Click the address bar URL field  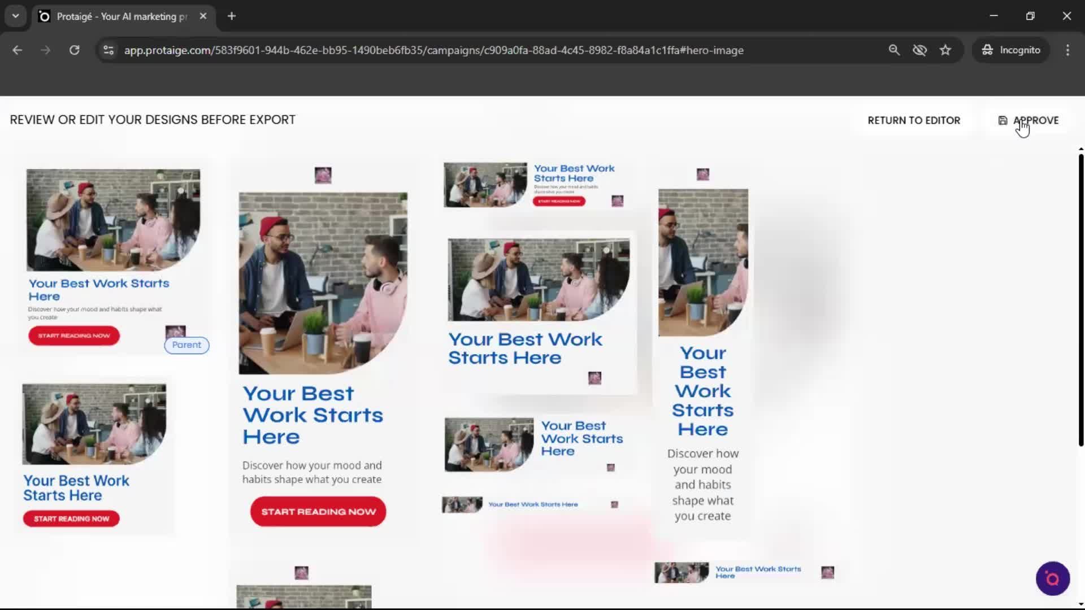click(433, 50)
